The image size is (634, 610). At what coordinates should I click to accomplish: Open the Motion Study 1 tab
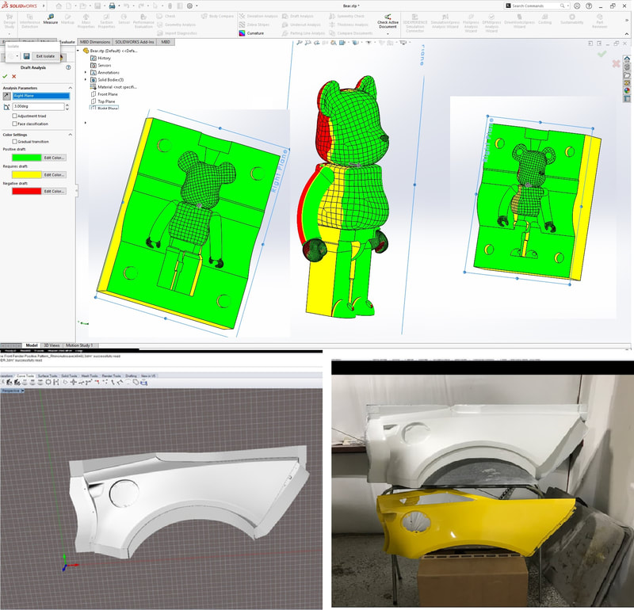click(x=78, y=345)
